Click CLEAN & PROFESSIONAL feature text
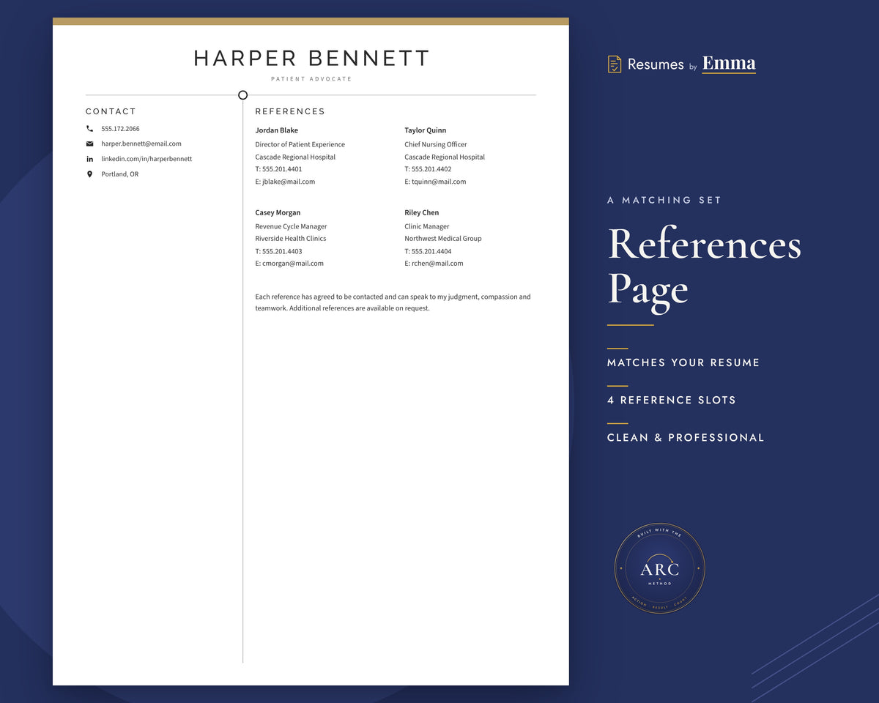Image resolution: width=879 pixels, height=703 pixels. (x=686, y=437)
